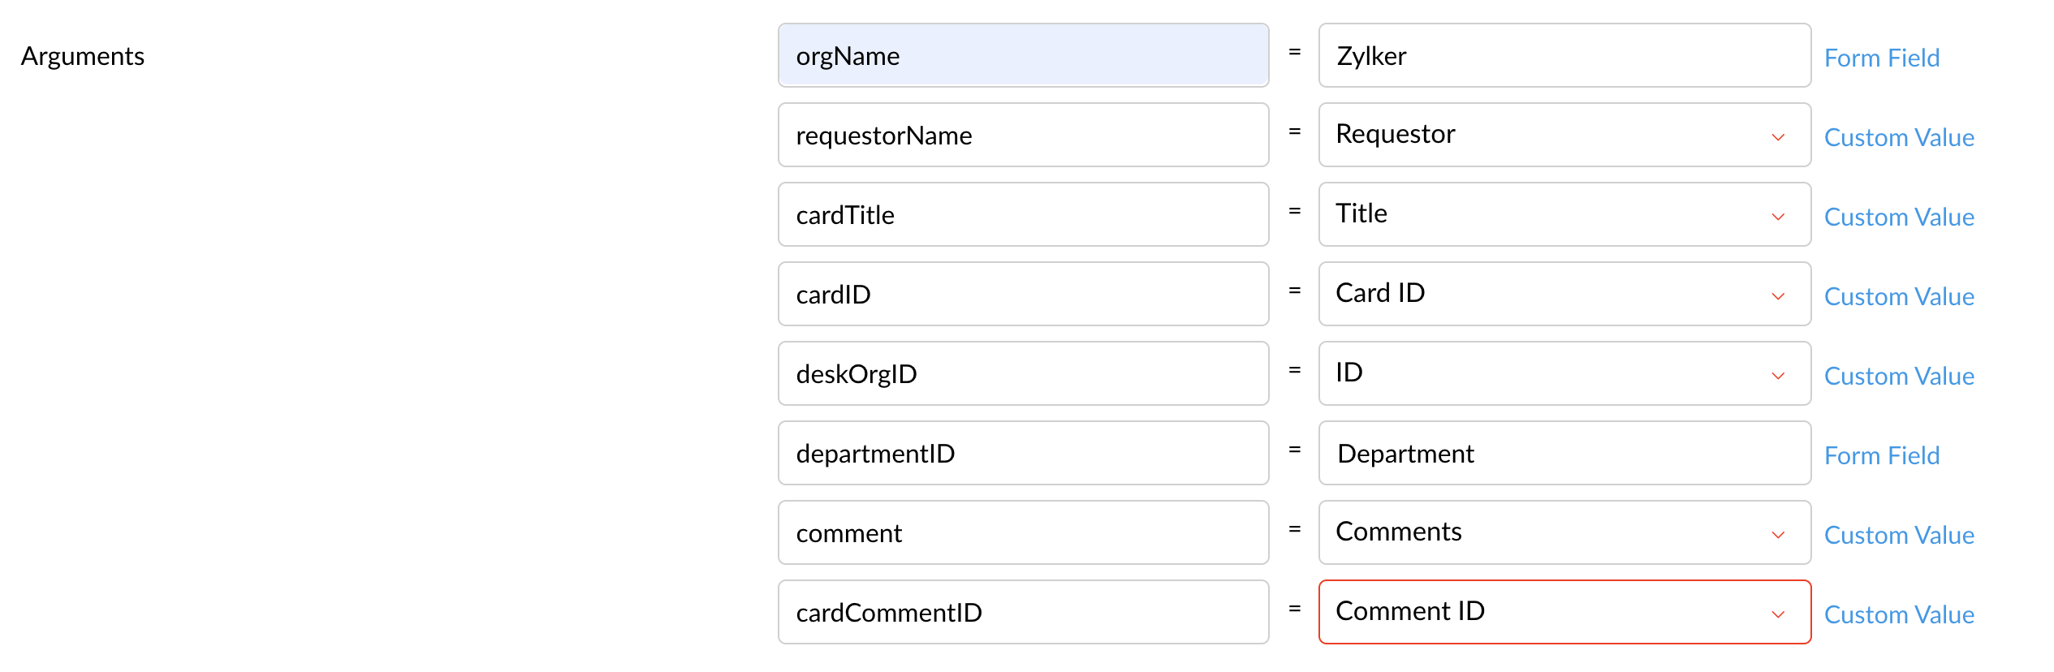Expand the Comments dropdown chevron

pos(1778,535)
